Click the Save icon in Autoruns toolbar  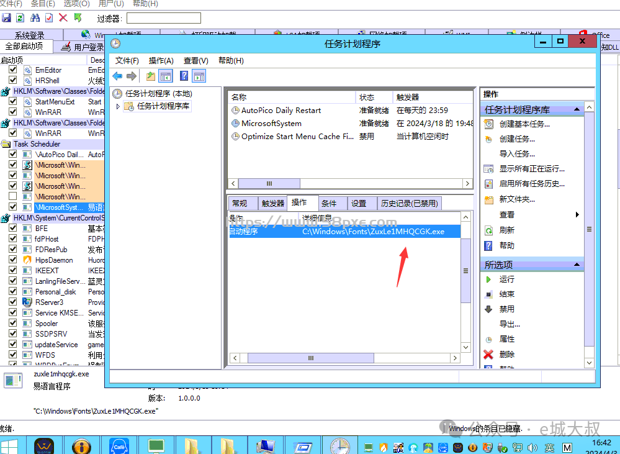click(6, 18)
